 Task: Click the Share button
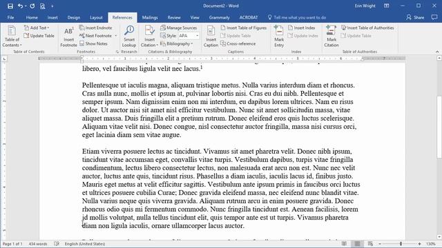click(x=415, y=17)
